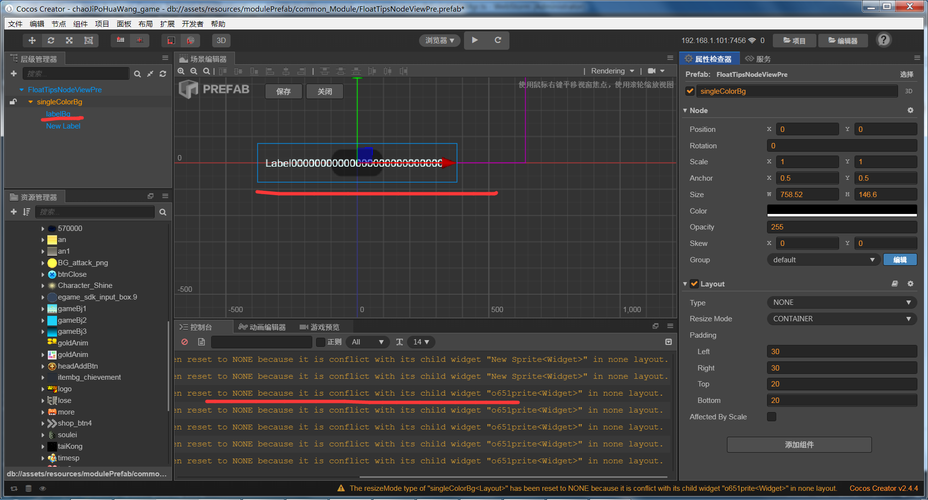The height and width of the screenshot is (500, 928).
Task: Open the Layout component gear settings
Action: 911,284
